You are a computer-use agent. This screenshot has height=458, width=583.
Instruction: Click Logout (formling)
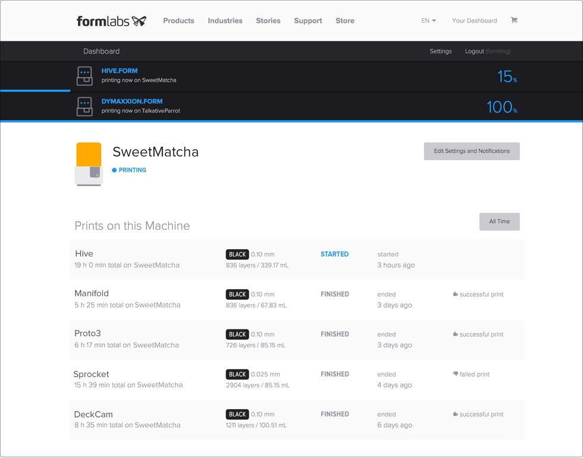487,51
